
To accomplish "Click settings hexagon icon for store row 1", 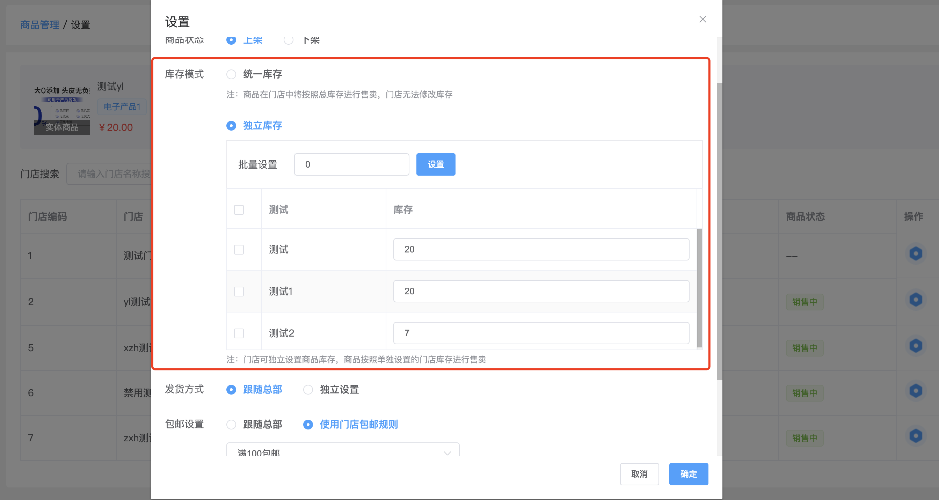I will 915,253.
